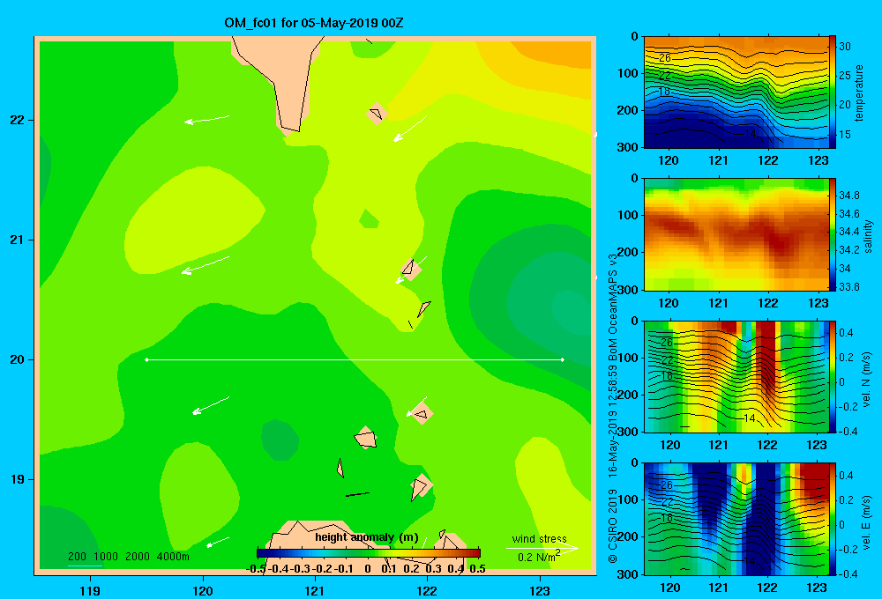Click the map title OM_fc01 for 05-May-2019 00Z

313,23
